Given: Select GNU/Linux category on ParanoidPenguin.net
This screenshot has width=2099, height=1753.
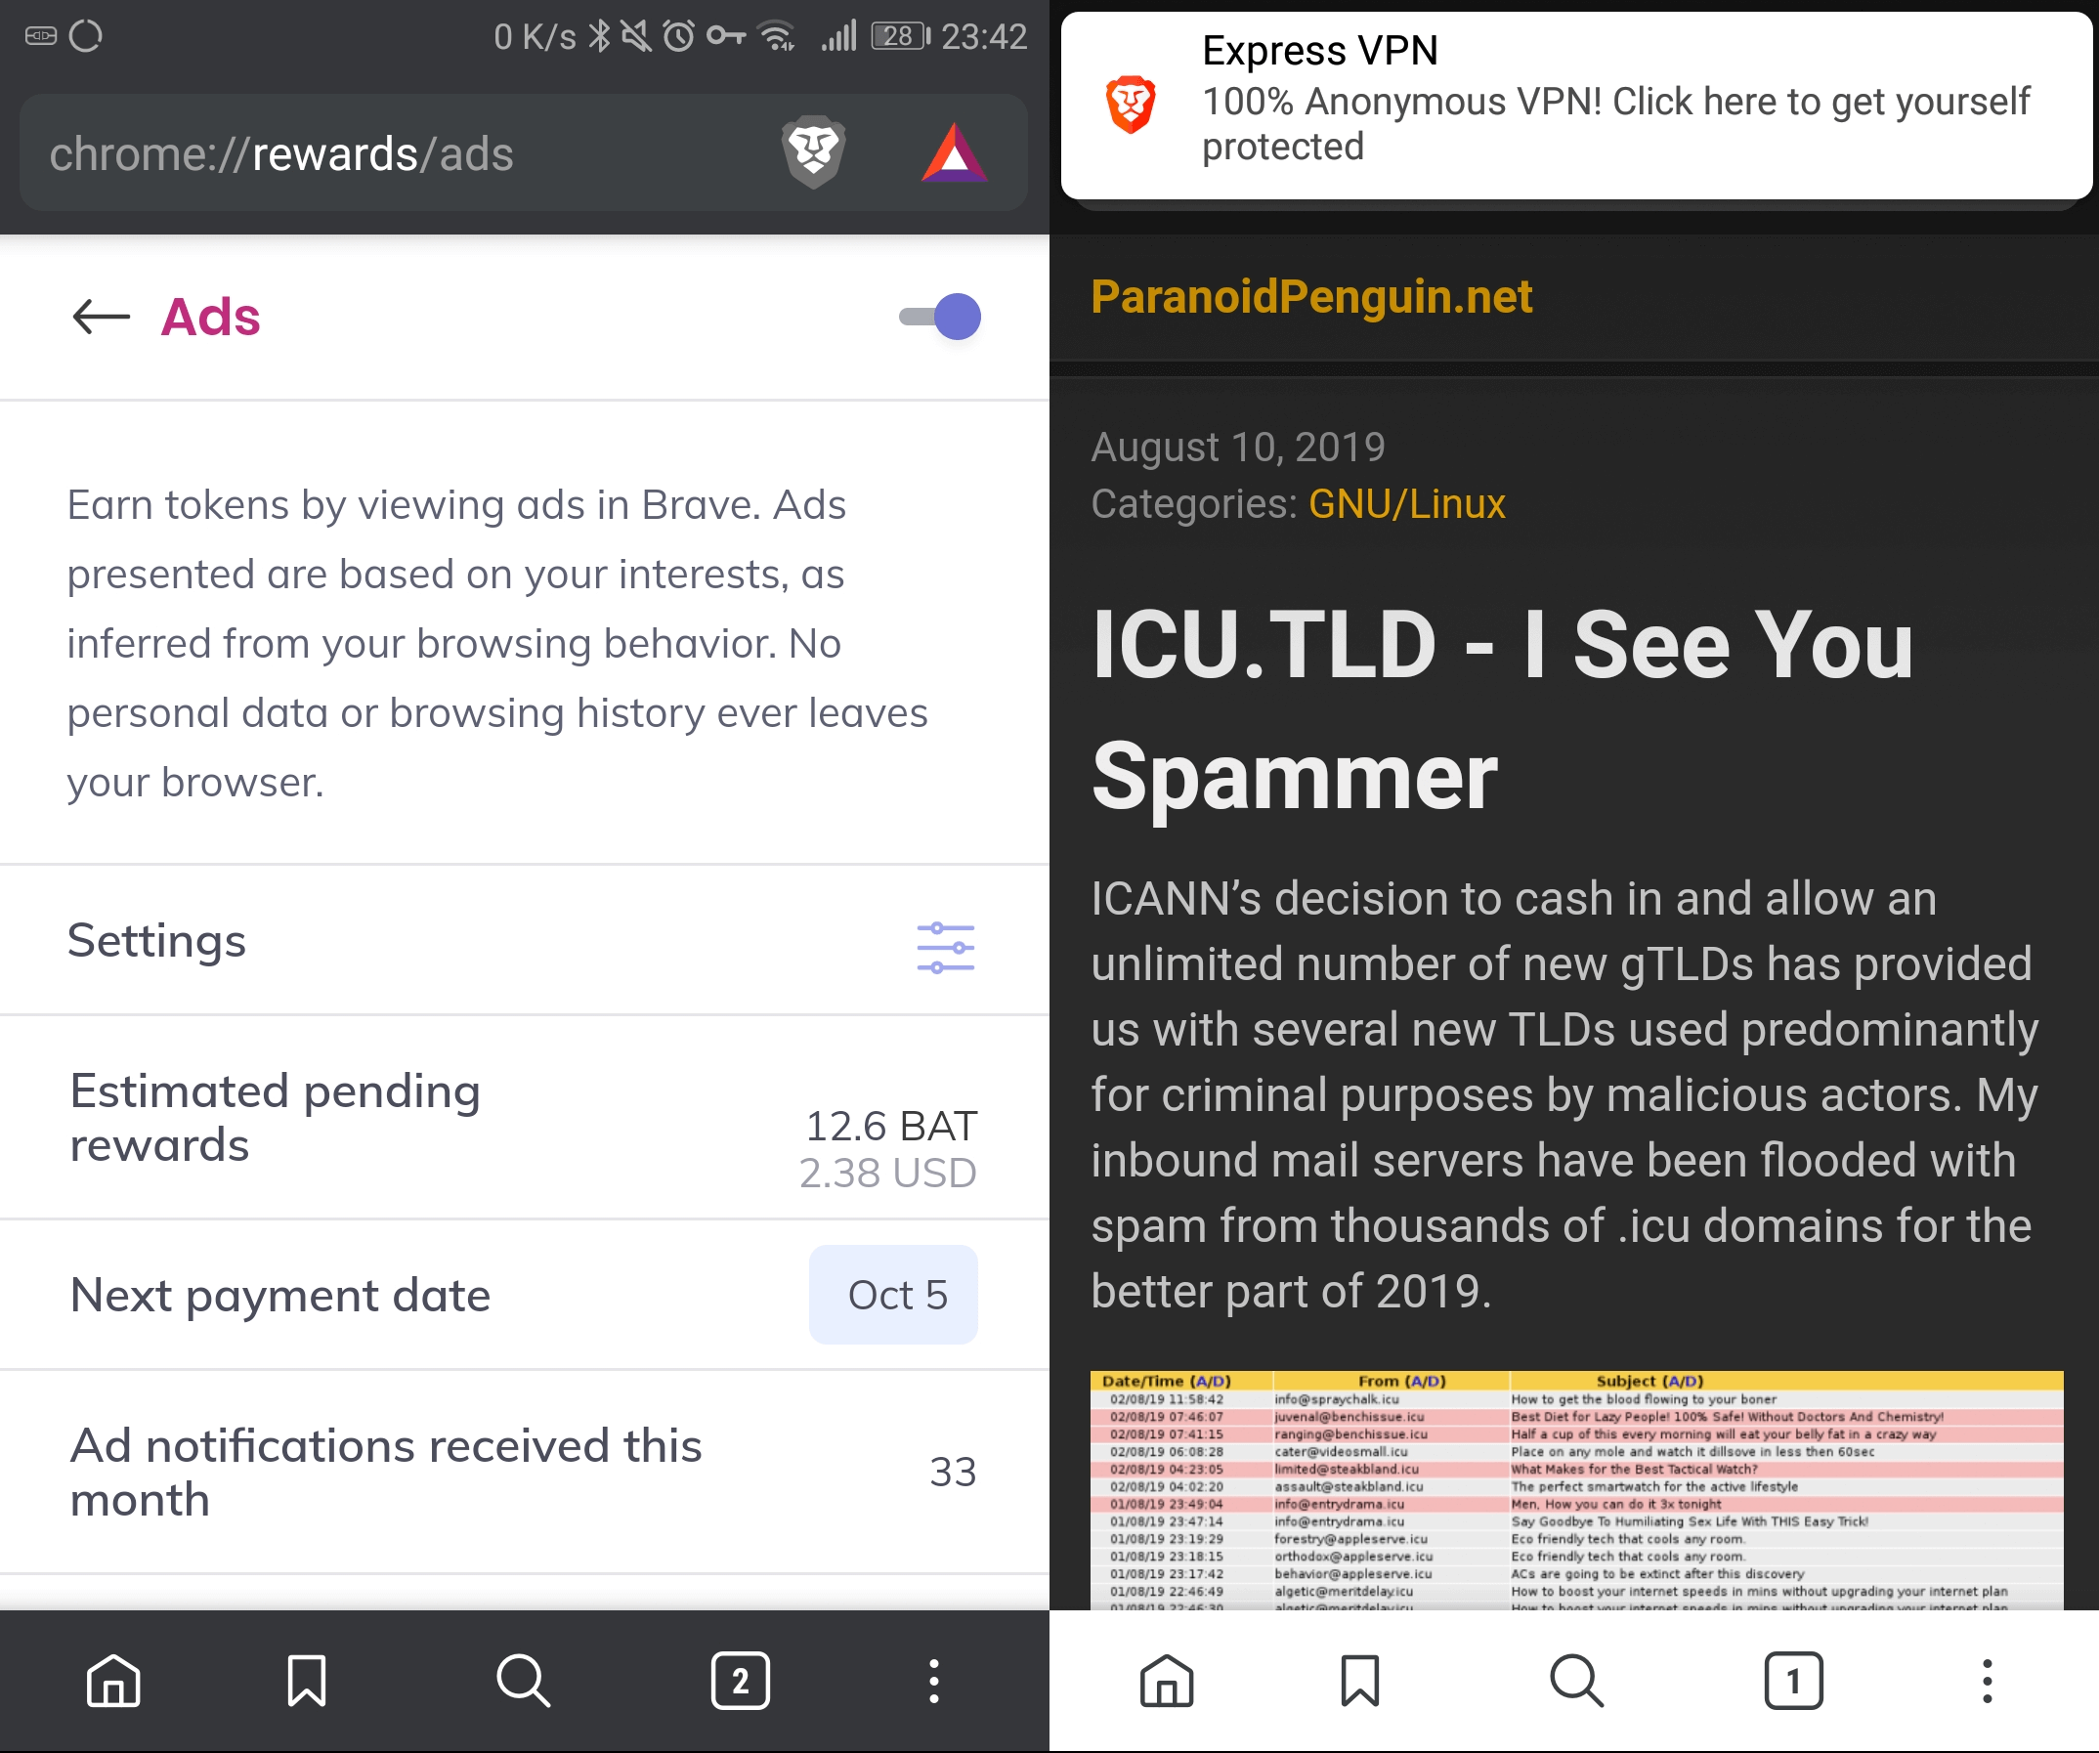Looking at the screenshot, I should (1409, 505).
